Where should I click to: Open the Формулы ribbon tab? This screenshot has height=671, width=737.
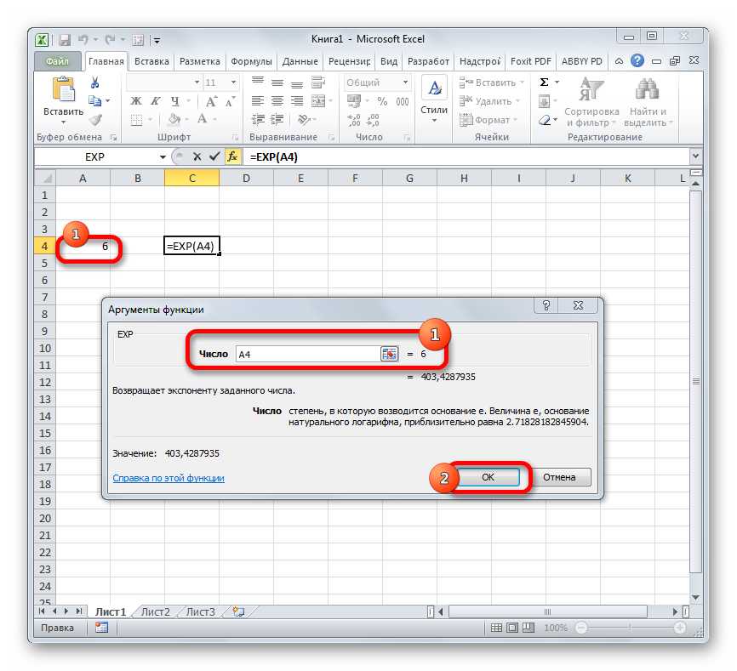(251, 61)
